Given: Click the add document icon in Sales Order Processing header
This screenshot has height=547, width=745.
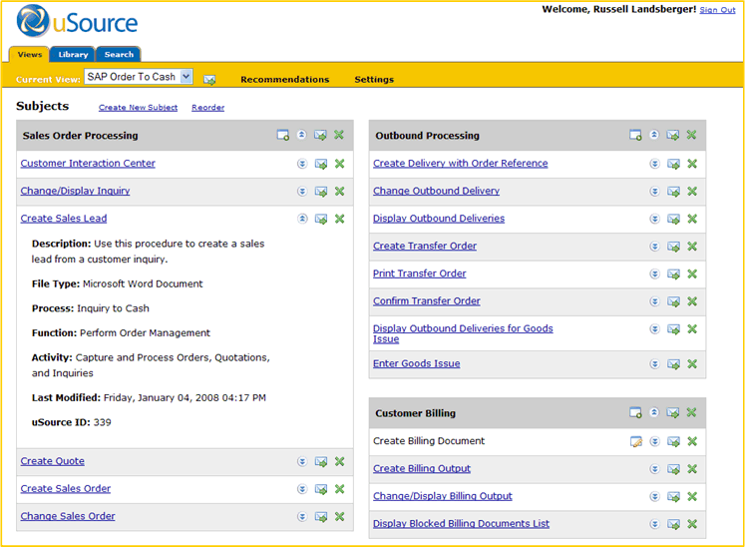Looking at the screenshot, I should pyautogui.click(x=283, y=135).
